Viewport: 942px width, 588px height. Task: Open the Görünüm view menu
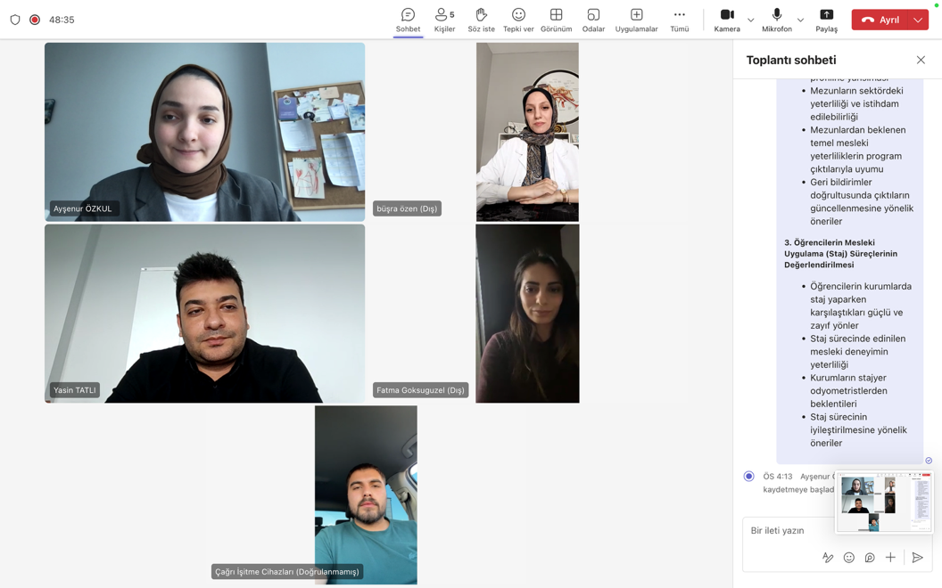coord(556,20)
